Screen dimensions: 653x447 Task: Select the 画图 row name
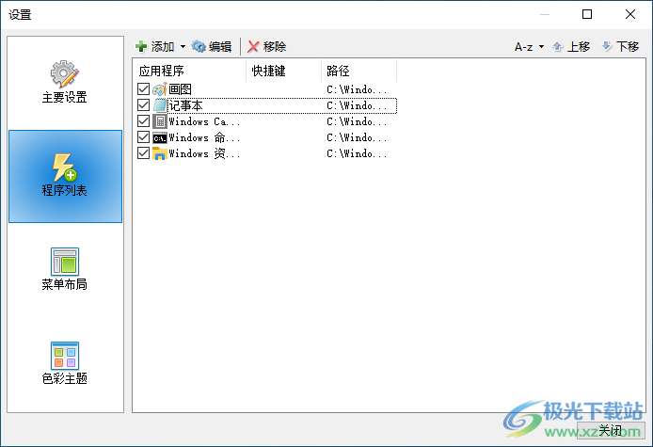click(x=180, y=89)
